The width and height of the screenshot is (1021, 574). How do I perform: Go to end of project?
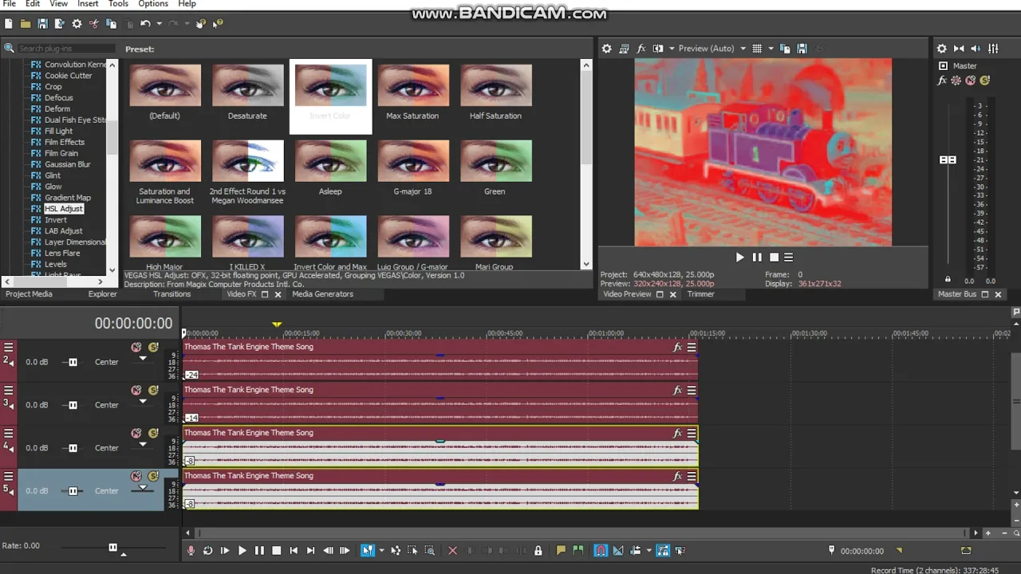(x=310, y=550)
